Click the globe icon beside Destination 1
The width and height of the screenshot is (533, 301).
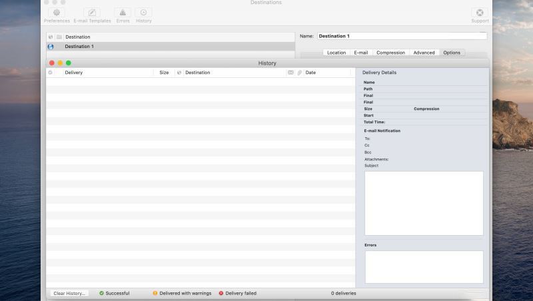point(51,47)
